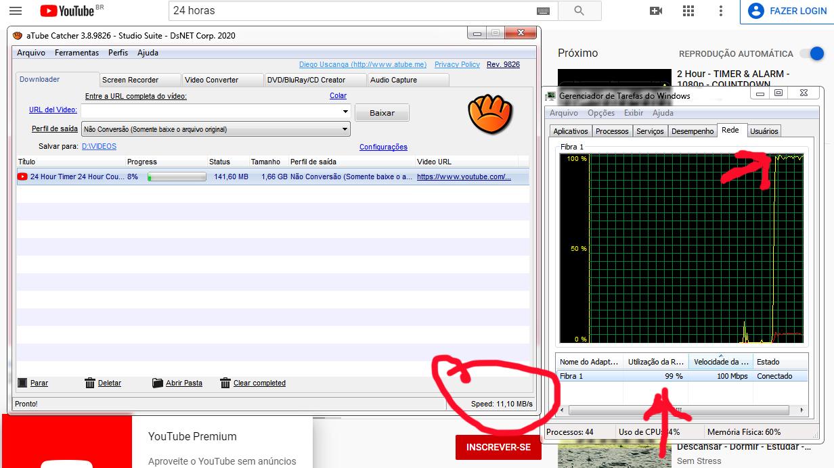Switch to the Desempenho tab
Viewport: 834px width, 468px height.
693,131
